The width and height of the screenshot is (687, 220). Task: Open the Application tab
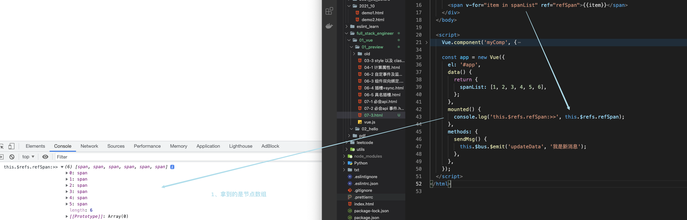point(208,146)
